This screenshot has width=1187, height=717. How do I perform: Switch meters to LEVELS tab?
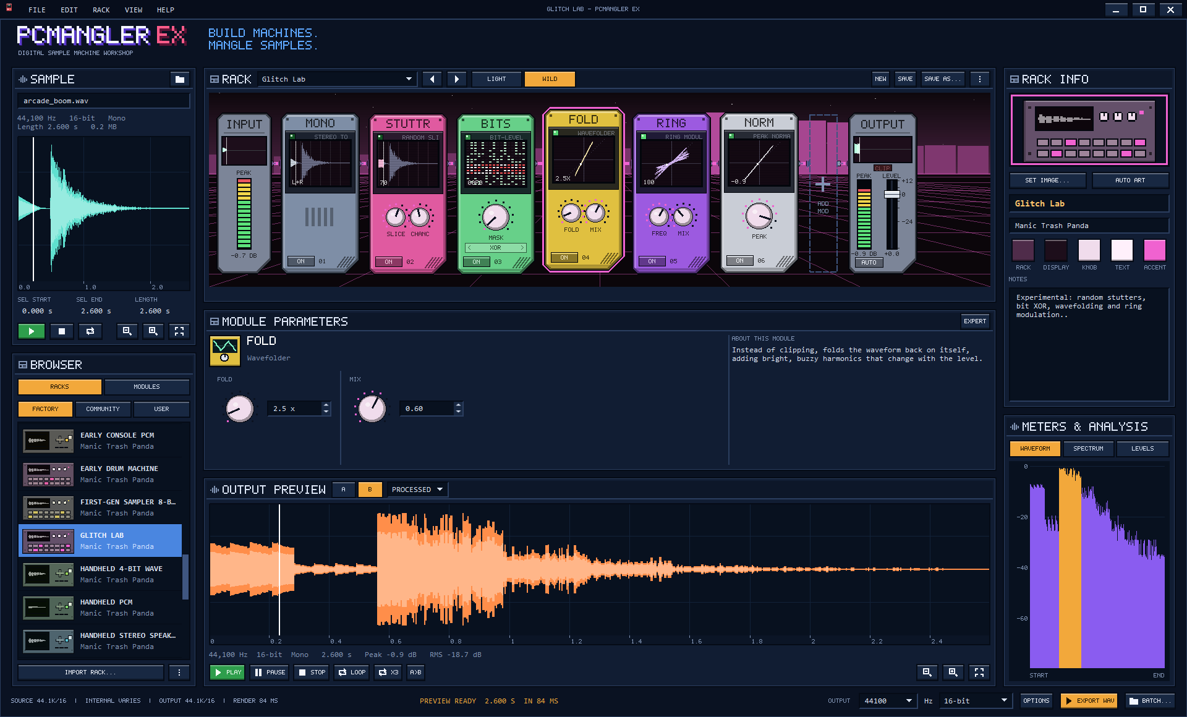1142,449
